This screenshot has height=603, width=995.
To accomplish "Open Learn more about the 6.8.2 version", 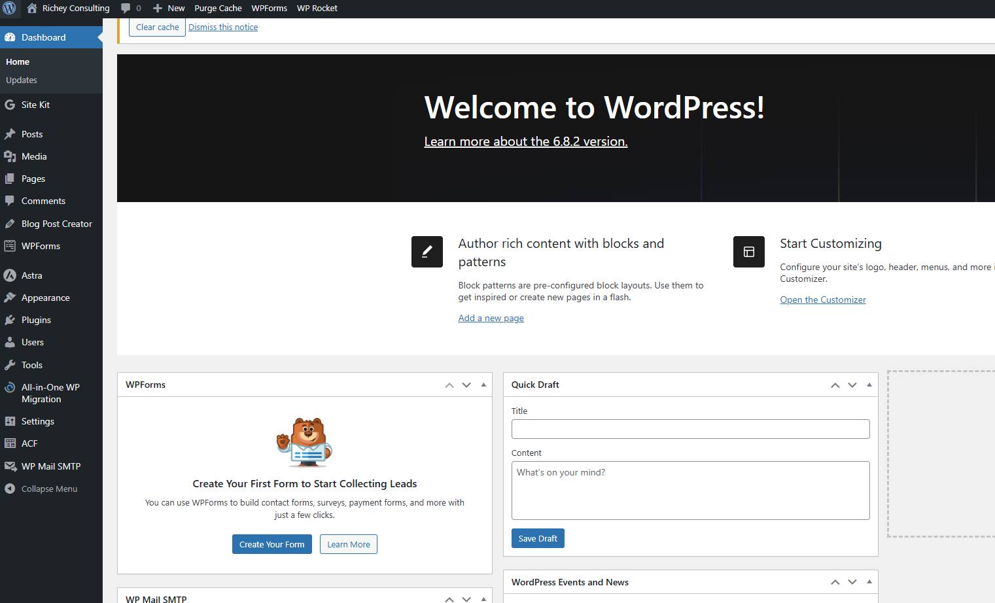I will 526,141.
